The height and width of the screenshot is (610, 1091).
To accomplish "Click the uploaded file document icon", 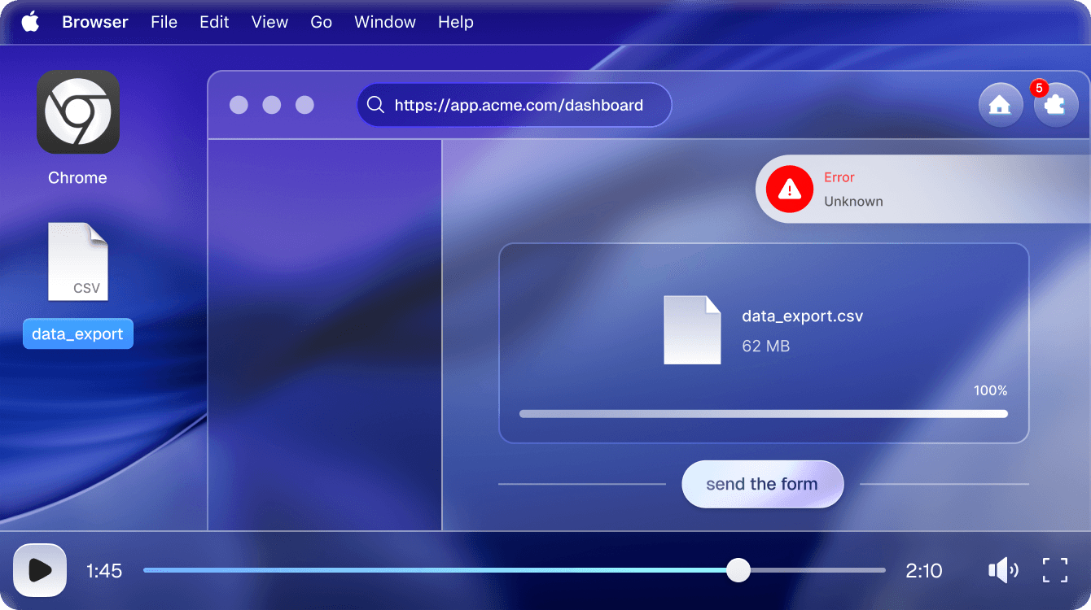I will click(x=693, y=329).
